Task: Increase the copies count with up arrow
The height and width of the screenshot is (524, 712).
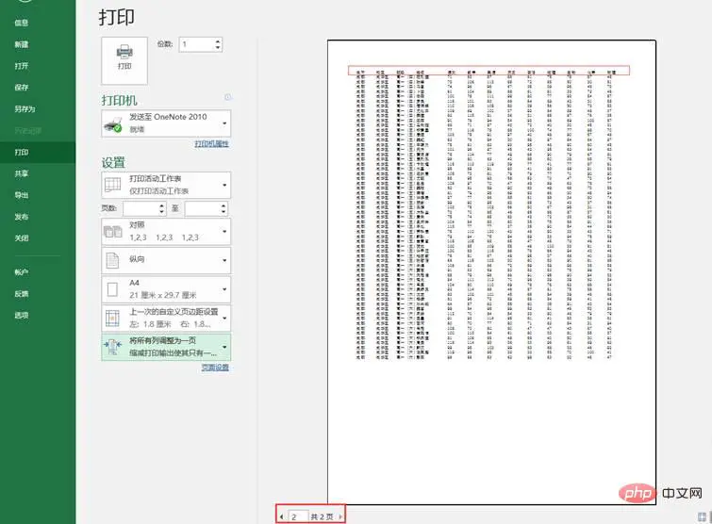Action: tap(218, 41)
